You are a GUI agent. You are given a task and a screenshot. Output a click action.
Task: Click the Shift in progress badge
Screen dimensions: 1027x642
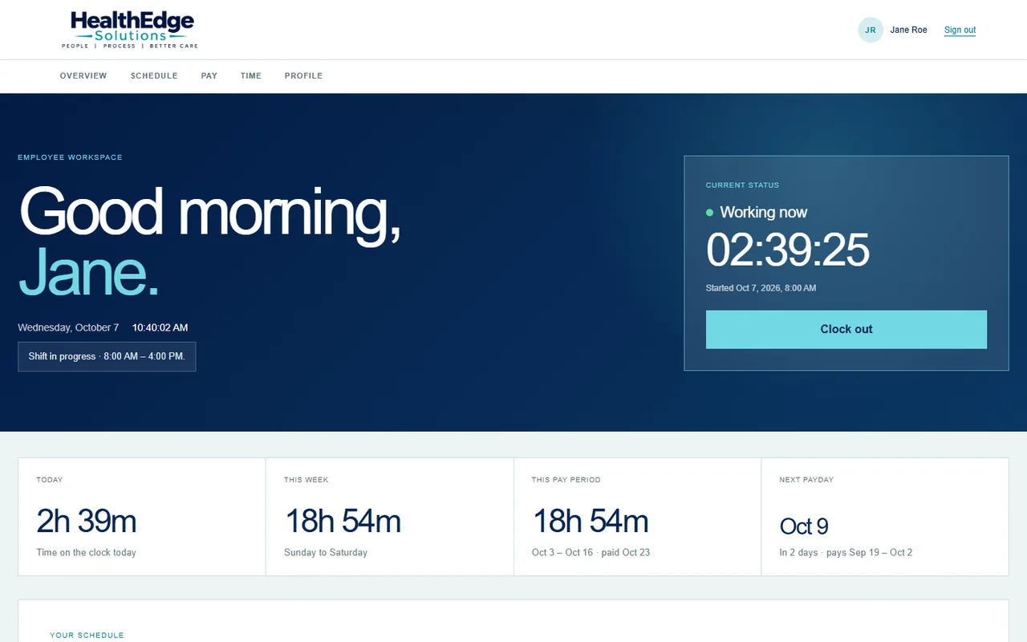107,356
